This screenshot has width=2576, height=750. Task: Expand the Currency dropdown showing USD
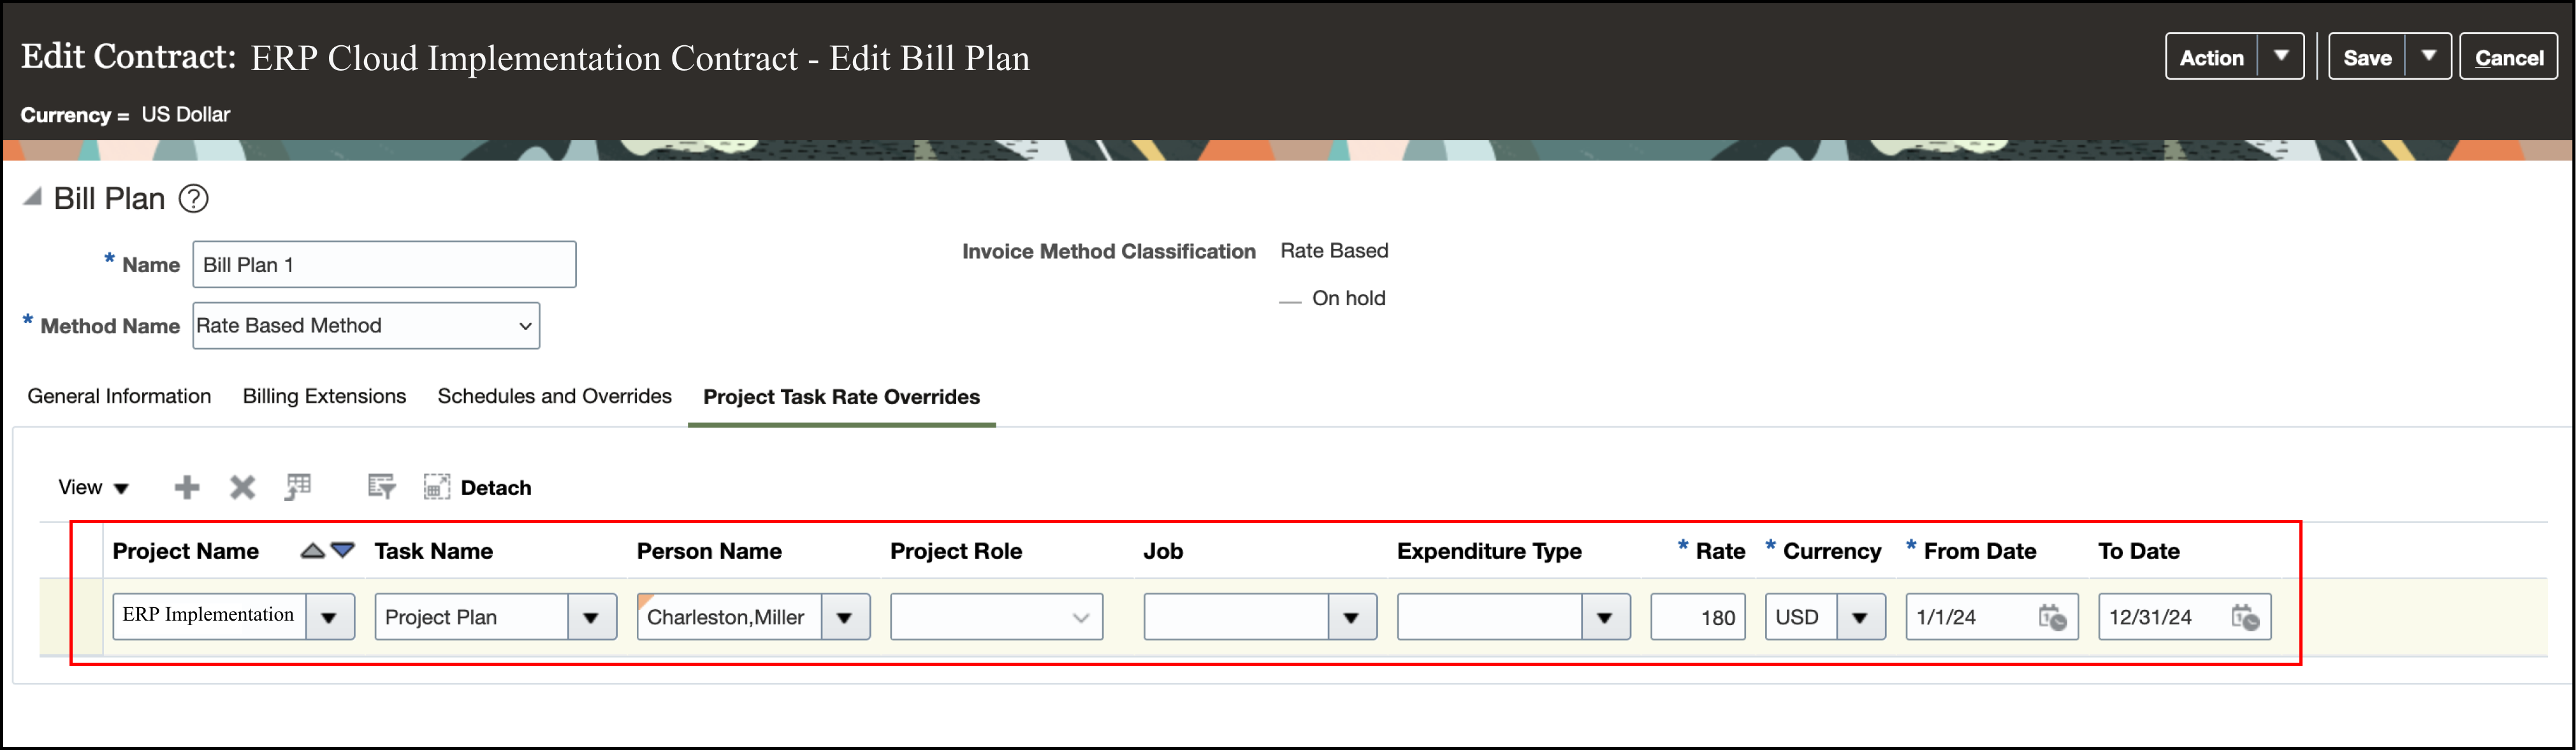click(x=1861, y=617)
